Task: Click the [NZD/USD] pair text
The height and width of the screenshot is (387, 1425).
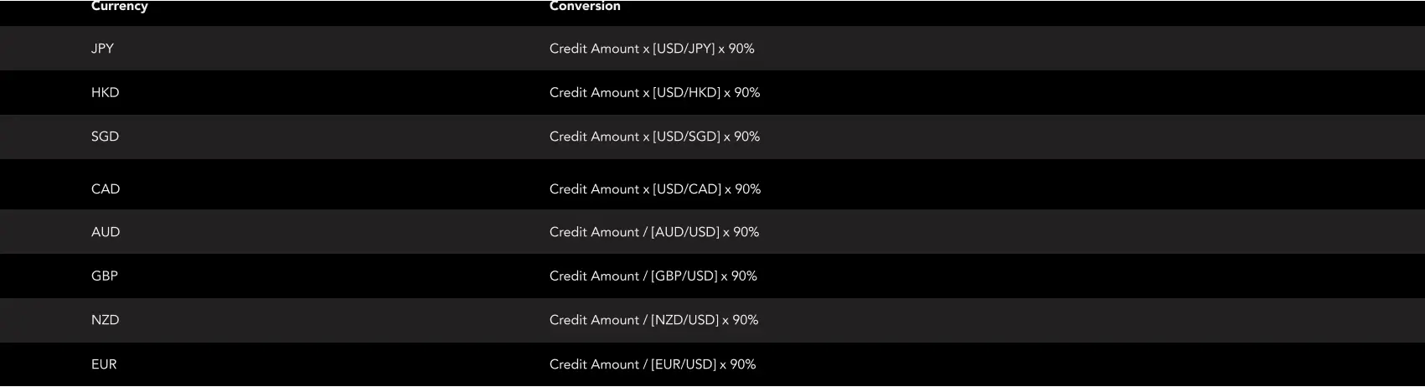Action: (684, 320)
